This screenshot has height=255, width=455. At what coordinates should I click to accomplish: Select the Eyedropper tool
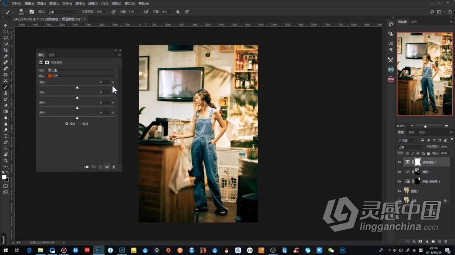point(6,57)
